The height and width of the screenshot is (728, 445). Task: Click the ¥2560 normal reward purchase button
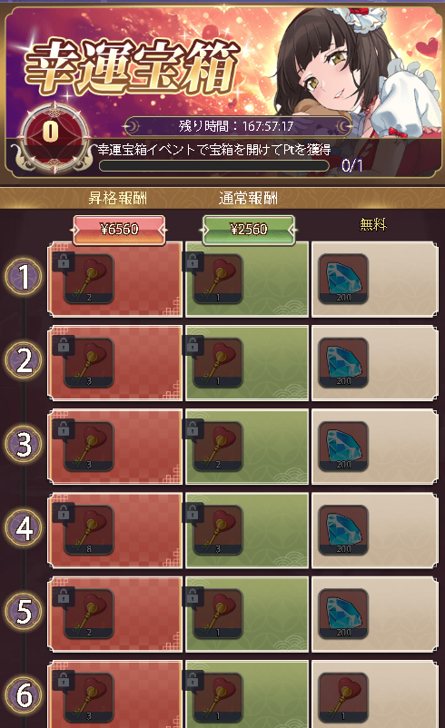click(249, 230)
